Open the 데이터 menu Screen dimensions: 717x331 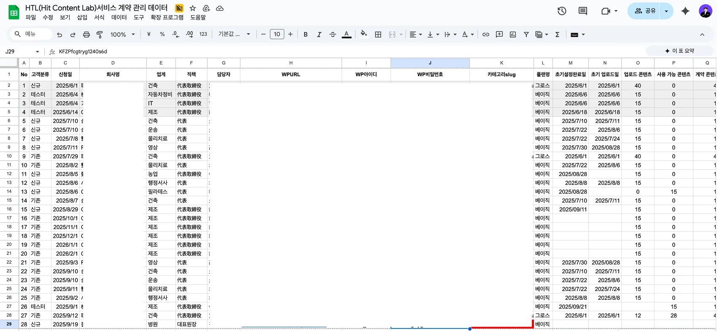tap(119, 17)
